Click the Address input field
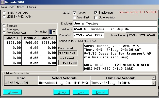 click(x=115, y=29)
